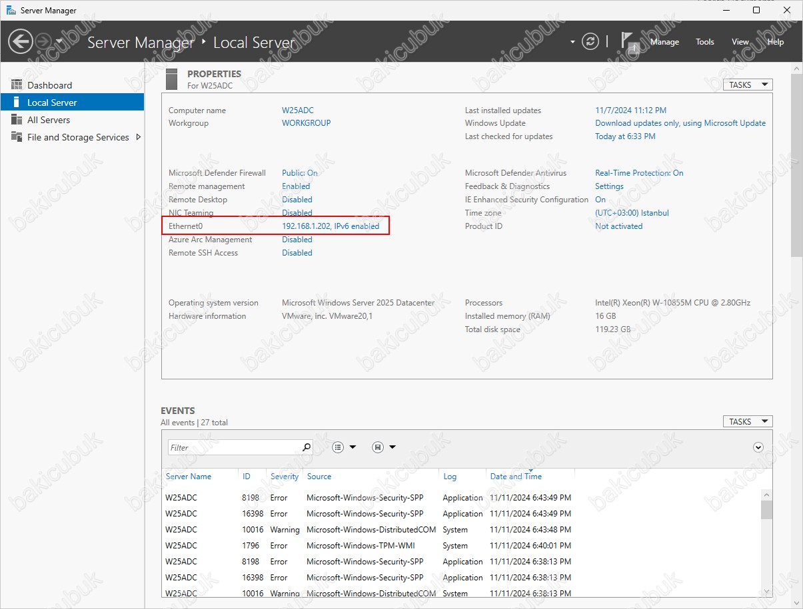Select event 1796 Microsoft-Windows-TPM-WMI row

461,546
